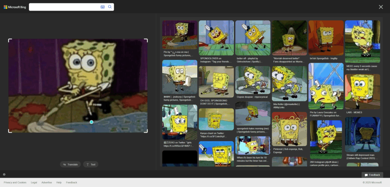Close the visual search overlay with X
Viewport: 390px width, 187px height.
[381, 7]
